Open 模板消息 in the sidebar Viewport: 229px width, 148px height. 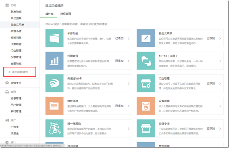(x=16, y=38)
